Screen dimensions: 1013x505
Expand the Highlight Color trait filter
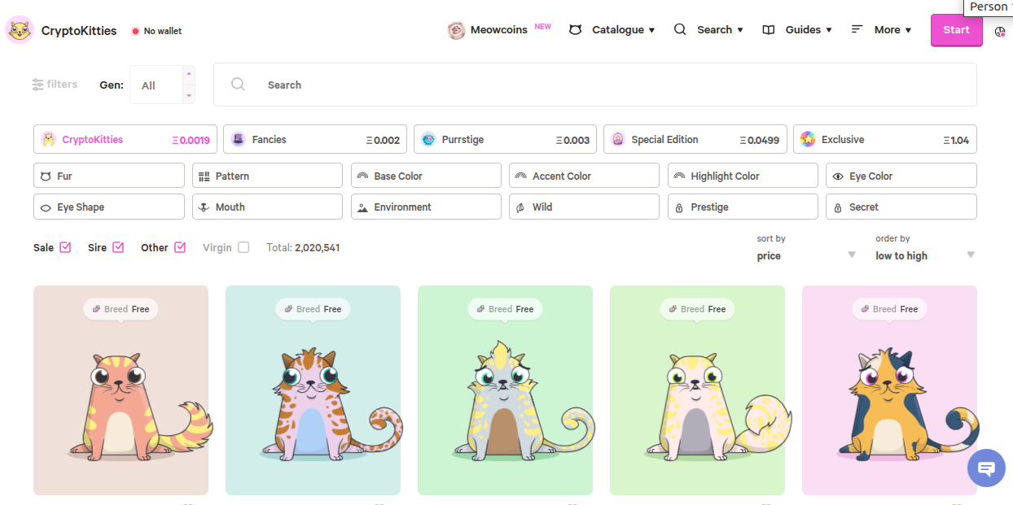(x=743, y=176)
